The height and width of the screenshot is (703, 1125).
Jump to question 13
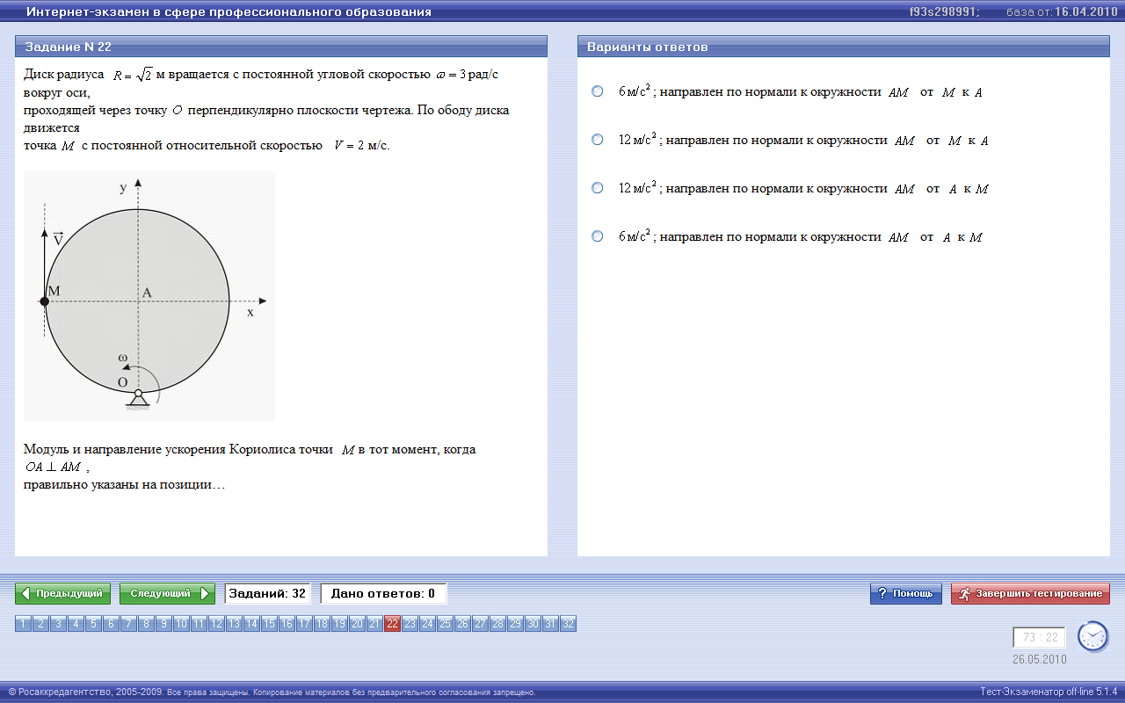pos(235,624)
